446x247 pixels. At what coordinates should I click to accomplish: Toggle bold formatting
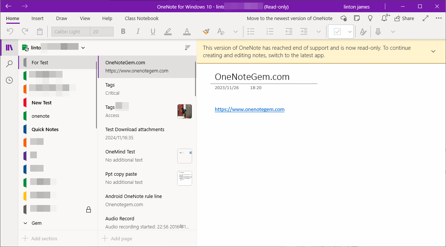tap(123, 32)
